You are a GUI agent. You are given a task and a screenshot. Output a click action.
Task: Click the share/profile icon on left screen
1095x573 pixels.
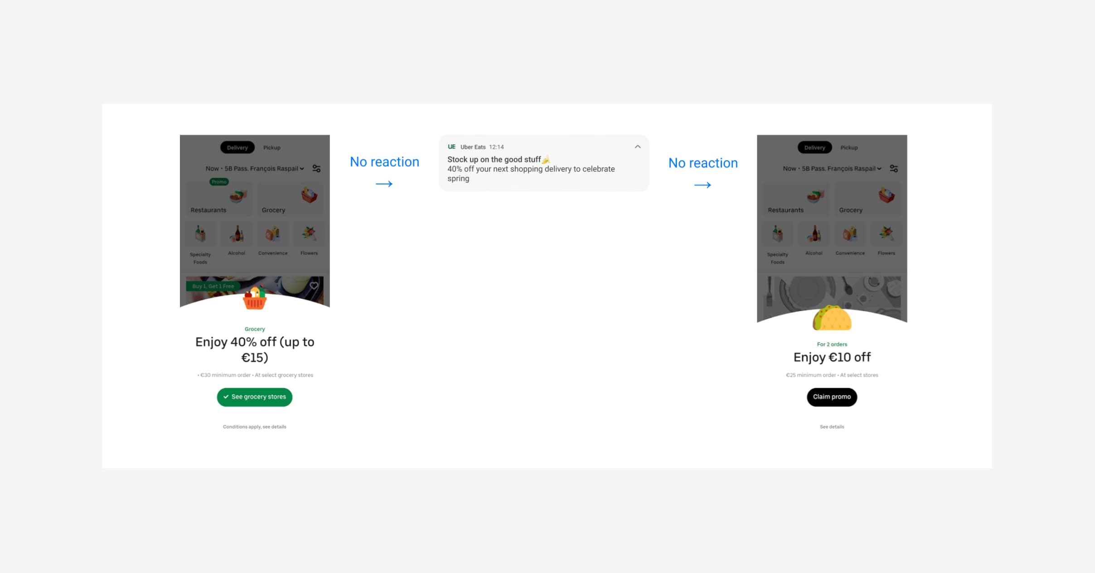pyautogui.click(x=317, y=168)
